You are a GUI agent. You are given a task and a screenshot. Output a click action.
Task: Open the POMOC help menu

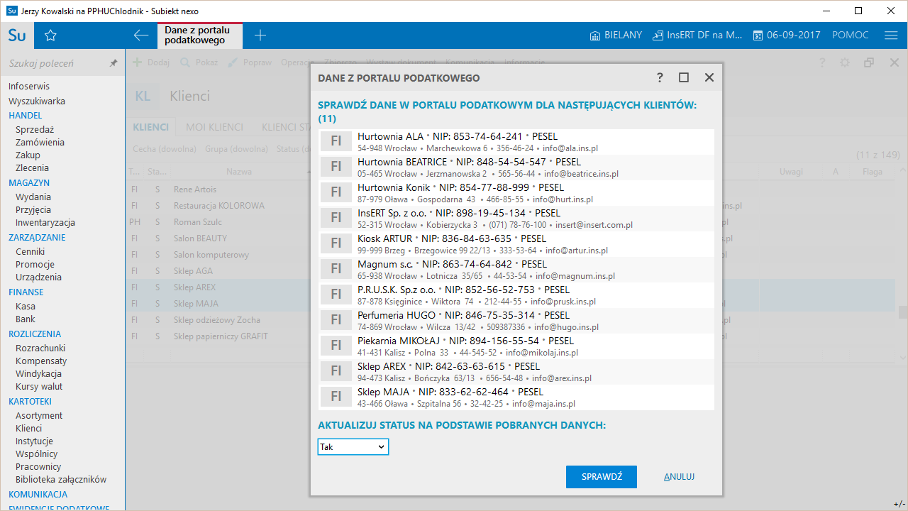[x=850, y=35]
